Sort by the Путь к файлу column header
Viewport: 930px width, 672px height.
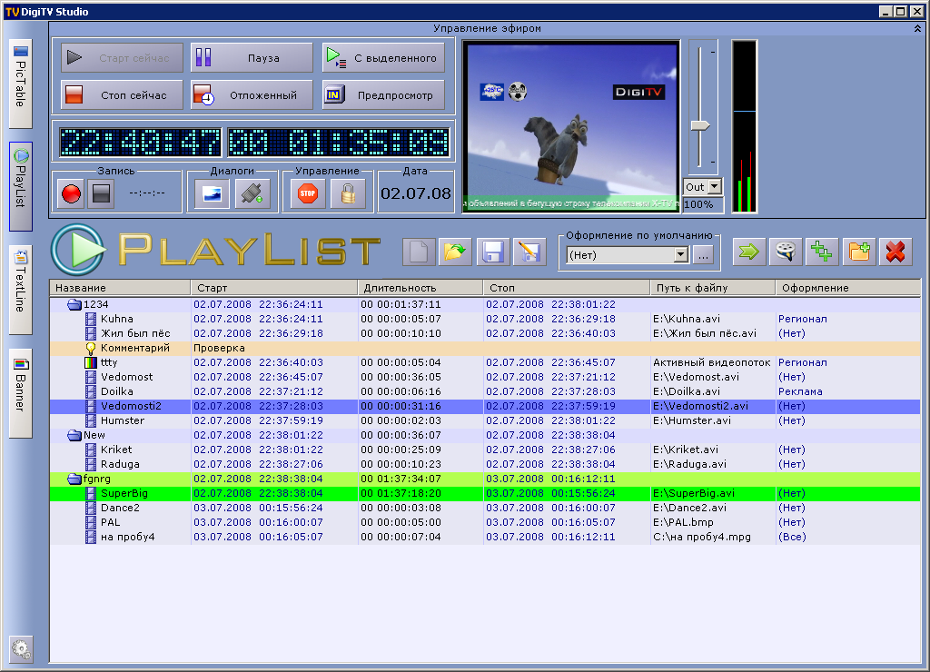coord(713,288)
